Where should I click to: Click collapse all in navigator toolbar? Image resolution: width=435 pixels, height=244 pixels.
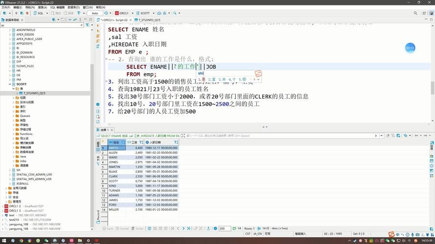point(69,20)
